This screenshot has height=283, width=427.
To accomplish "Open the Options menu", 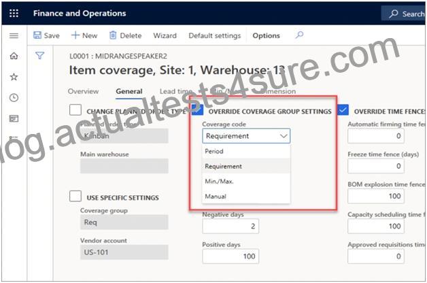I will (266, 35).
